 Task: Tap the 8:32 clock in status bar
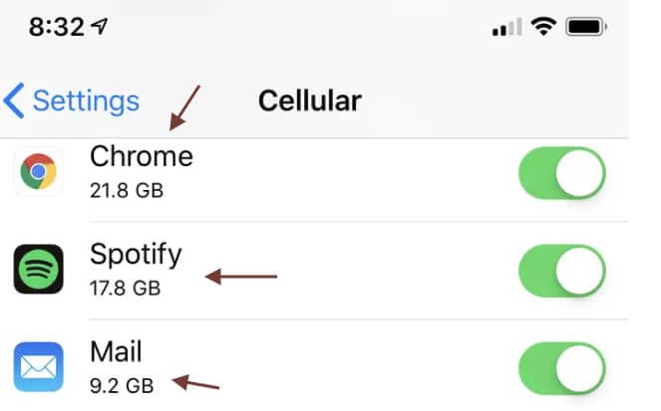click(57, 27)
